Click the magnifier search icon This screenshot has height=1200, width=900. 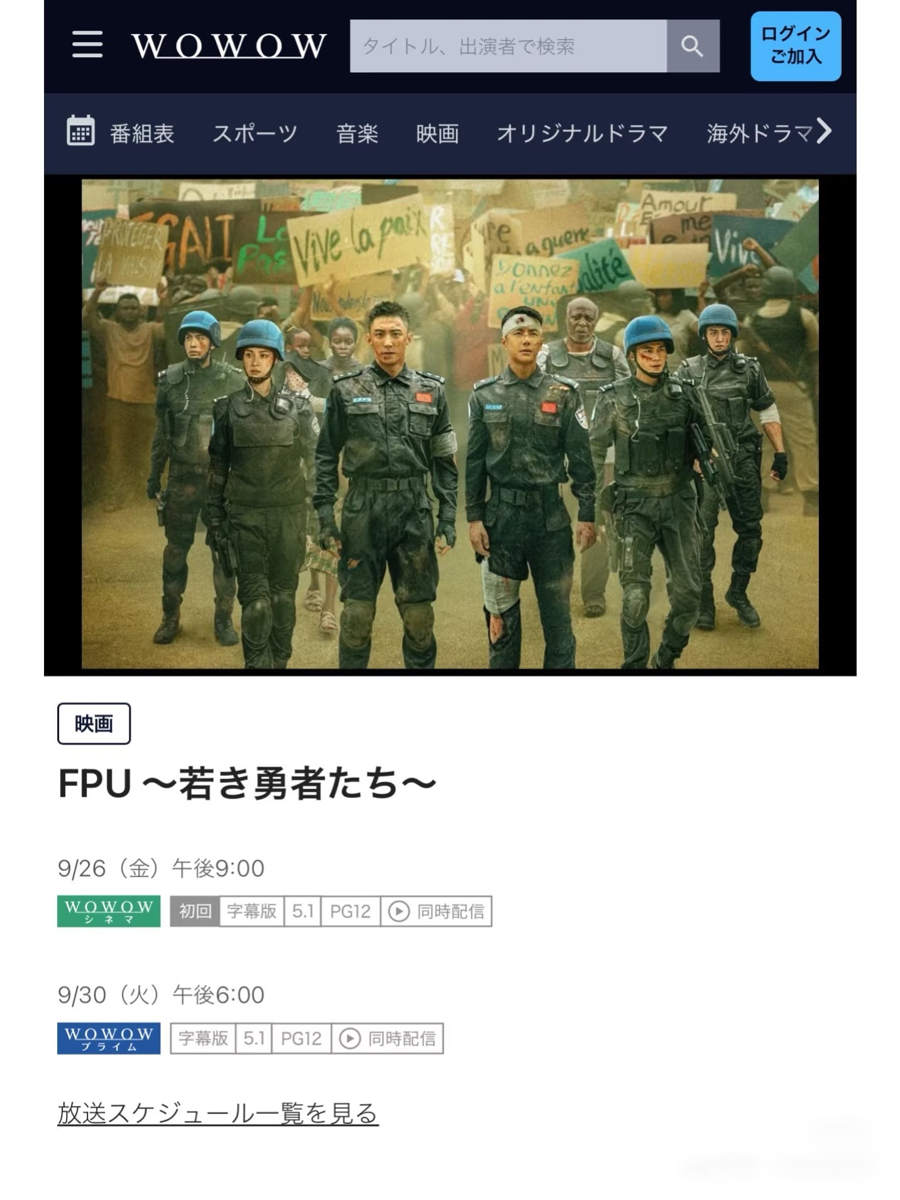coord(693,46)
